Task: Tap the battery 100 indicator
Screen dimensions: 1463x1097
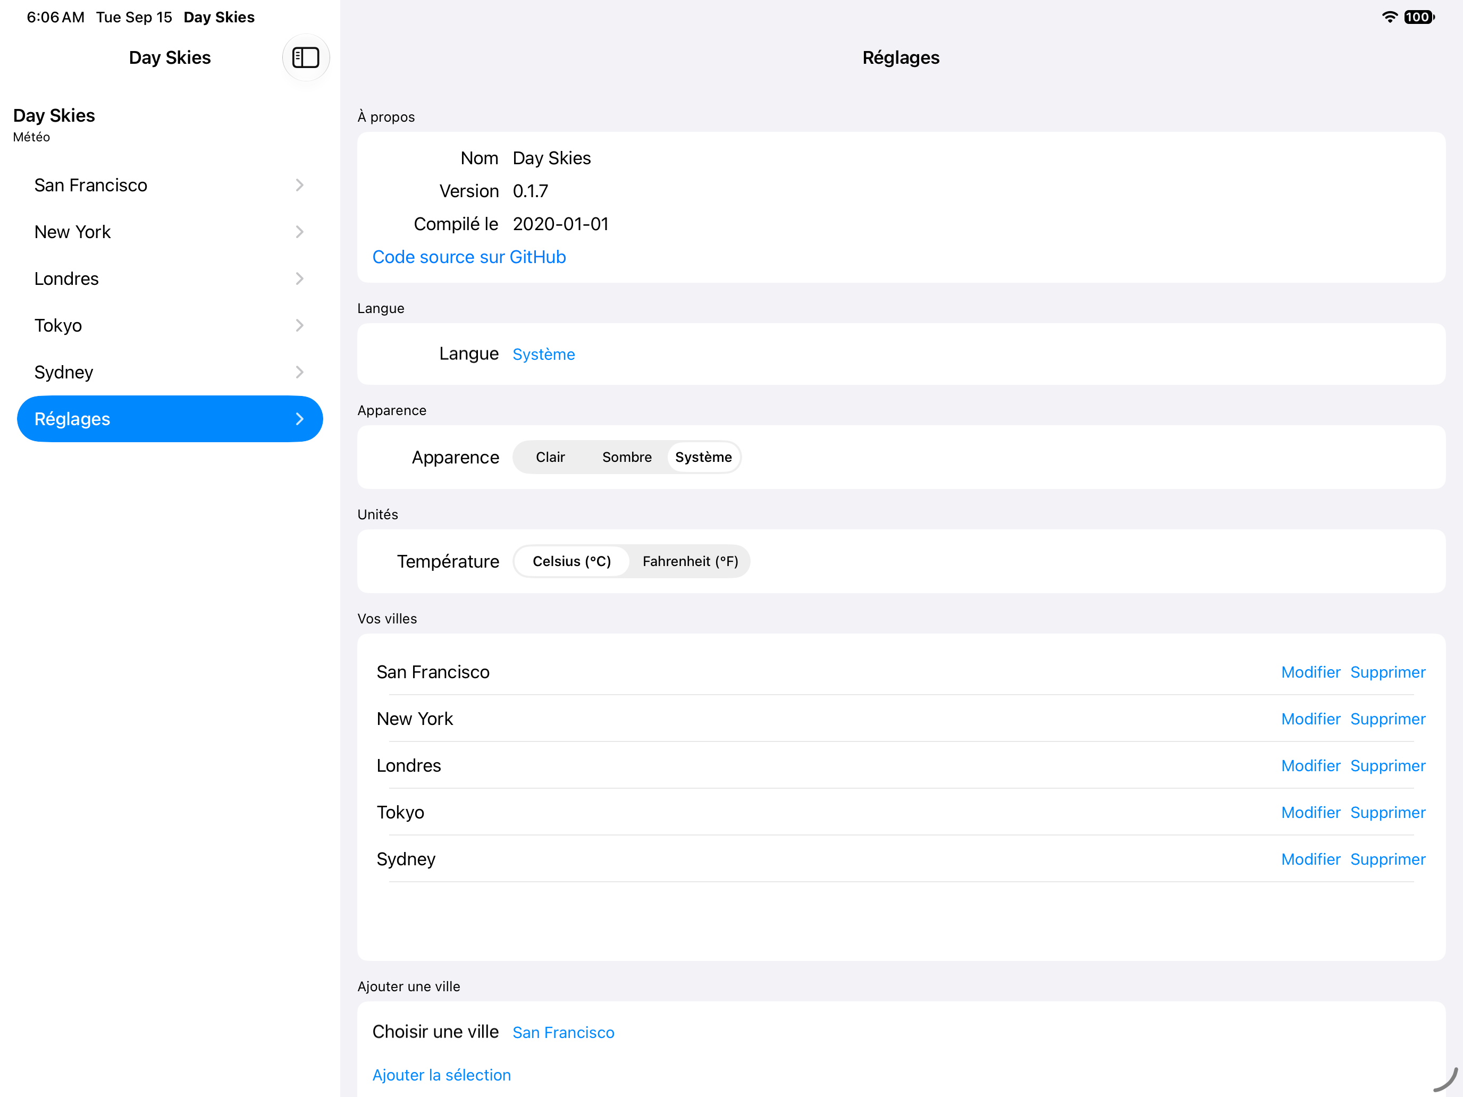Action: click(x=1419, y=17)
